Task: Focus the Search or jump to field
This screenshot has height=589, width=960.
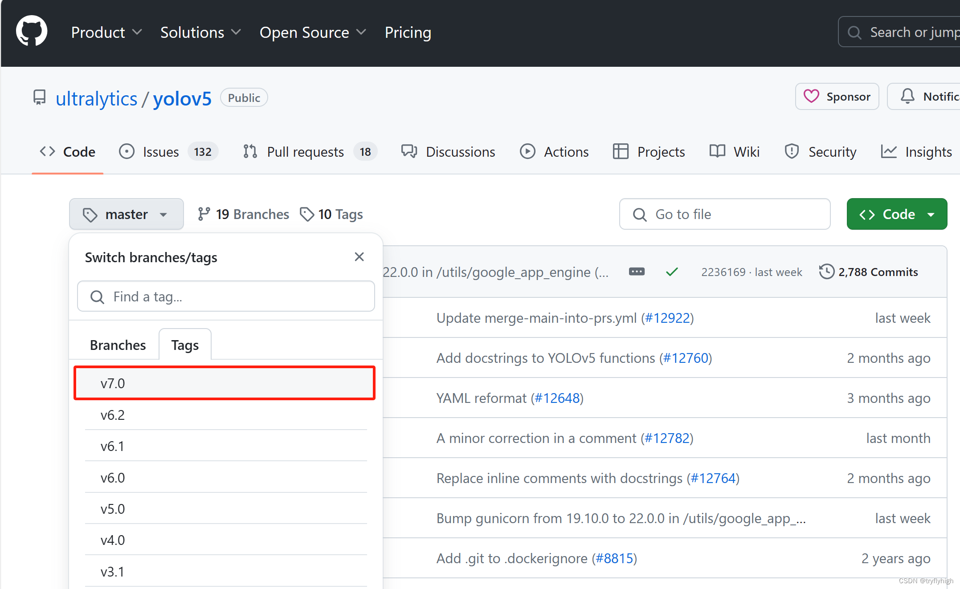Action: click(899, 32)
